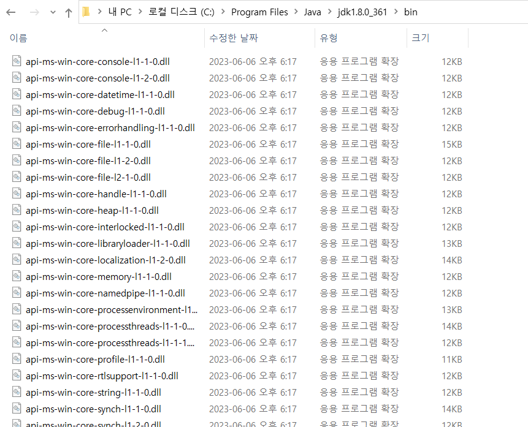Viewport: 528px width, 427px height.
Task: Go up one folder level
Action: click(x=69, y=12)
